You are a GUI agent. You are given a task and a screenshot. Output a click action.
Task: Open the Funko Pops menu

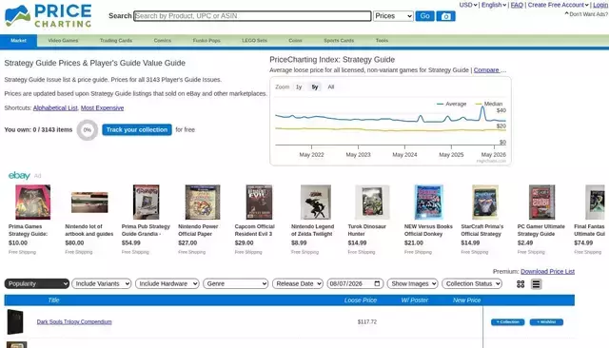coord(206,40)
